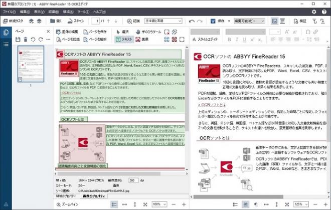Click the hyperlink chain icon
This screenshot has width=331, height=210.
pyautogui.click(x=315, y=32)
